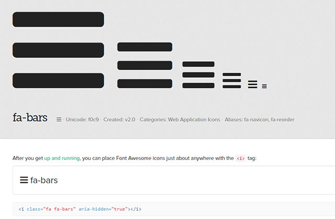The height and width of the screenshot is (219, 335).
Task: Select the second-smallest bars icon preview
Action: 252,85
